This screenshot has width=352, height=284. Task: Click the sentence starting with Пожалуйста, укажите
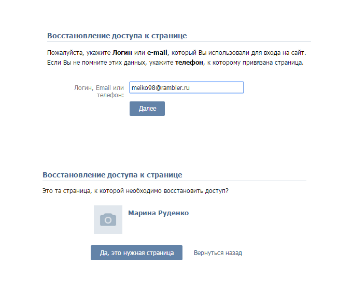pyautogui.click(x=176, y=53)
